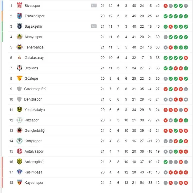193x193 pixels.
Task: Click Yeni Malatya's gray draw form icon
Action: tap(181, 110)
